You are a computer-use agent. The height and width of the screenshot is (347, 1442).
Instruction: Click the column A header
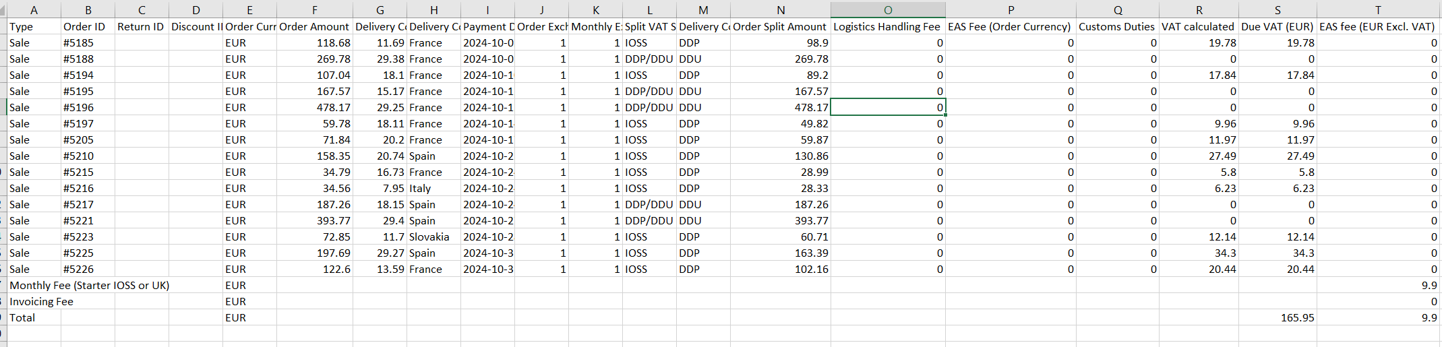tap(34, 9)
